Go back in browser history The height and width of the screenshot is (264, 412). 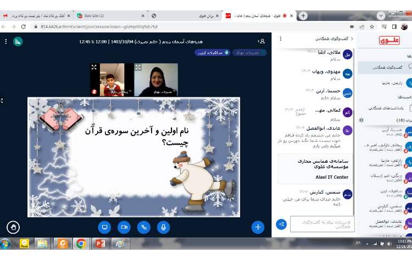pos(4,26)
